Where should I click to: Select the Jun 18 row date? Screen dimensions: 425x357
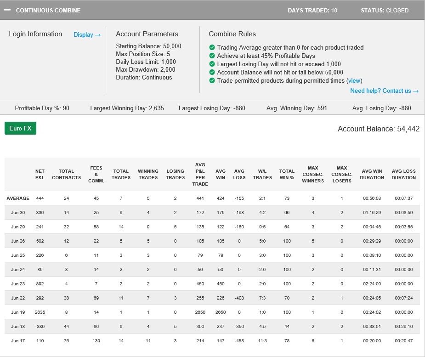[18, 327]
